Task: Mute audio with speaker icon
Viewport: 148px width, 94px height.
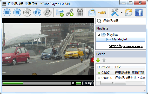Action: coord(73,83)
